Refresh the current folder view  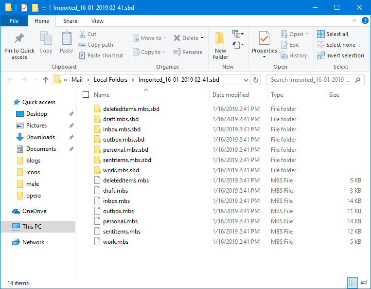[256, 80]
